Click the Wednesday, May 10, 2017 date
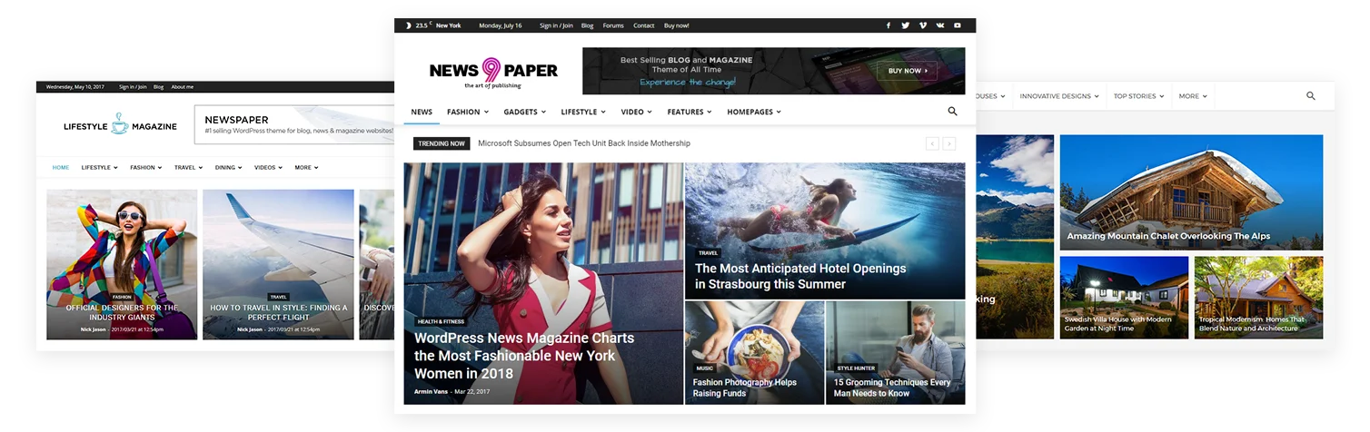 [75, 87]
